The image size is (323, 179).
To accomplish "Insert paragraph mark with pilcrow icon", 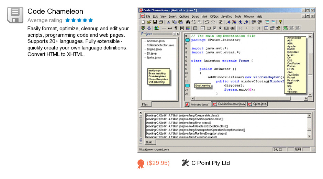I will tap(176, 28).
